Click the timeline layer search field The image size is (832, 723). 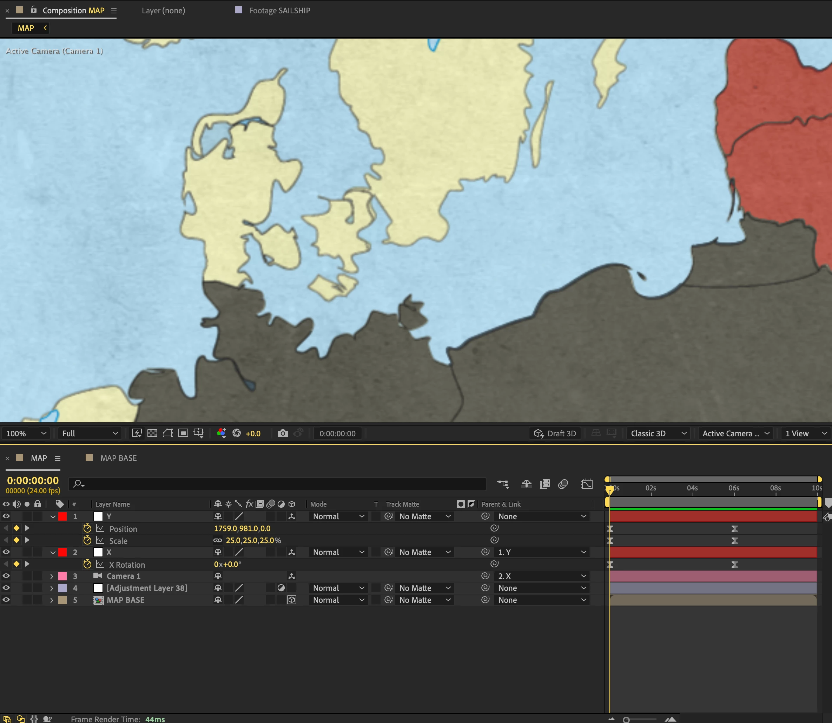[x=278, y=484]
